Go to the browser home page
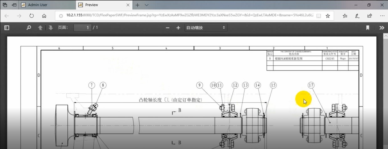This screenshot has height=149, width=388. (44, 16)
